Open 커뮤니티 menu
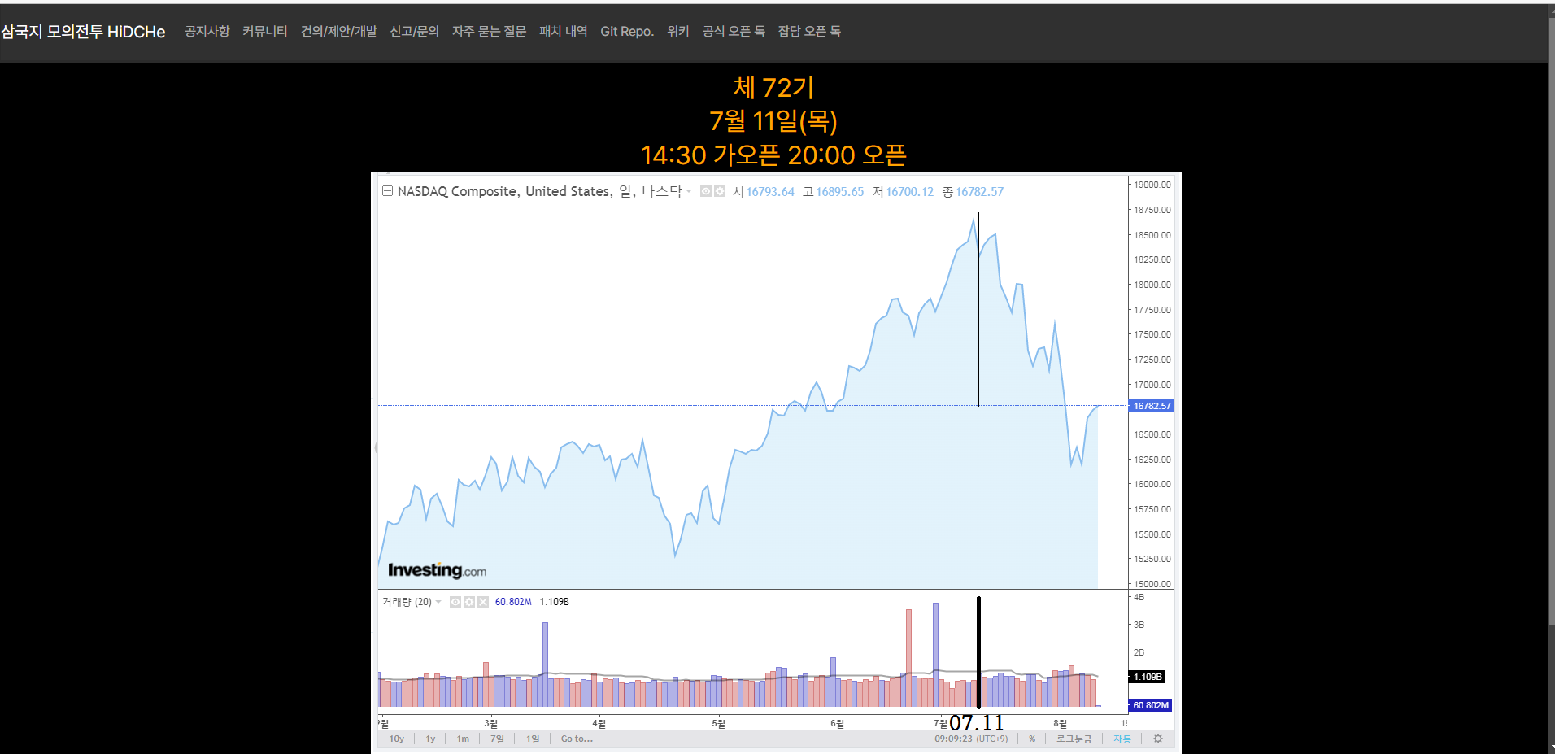 point(265,31)
